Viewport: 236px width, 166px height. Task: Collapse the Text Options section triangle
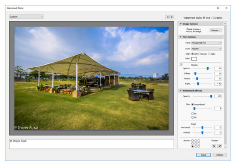[181, 37]
